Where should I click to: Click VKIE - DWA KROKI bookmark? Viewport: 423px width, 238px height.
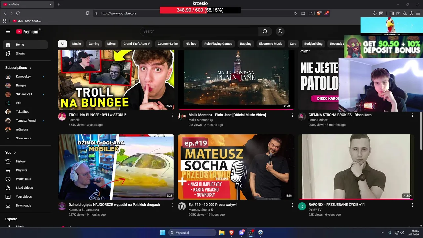point(27,21)
